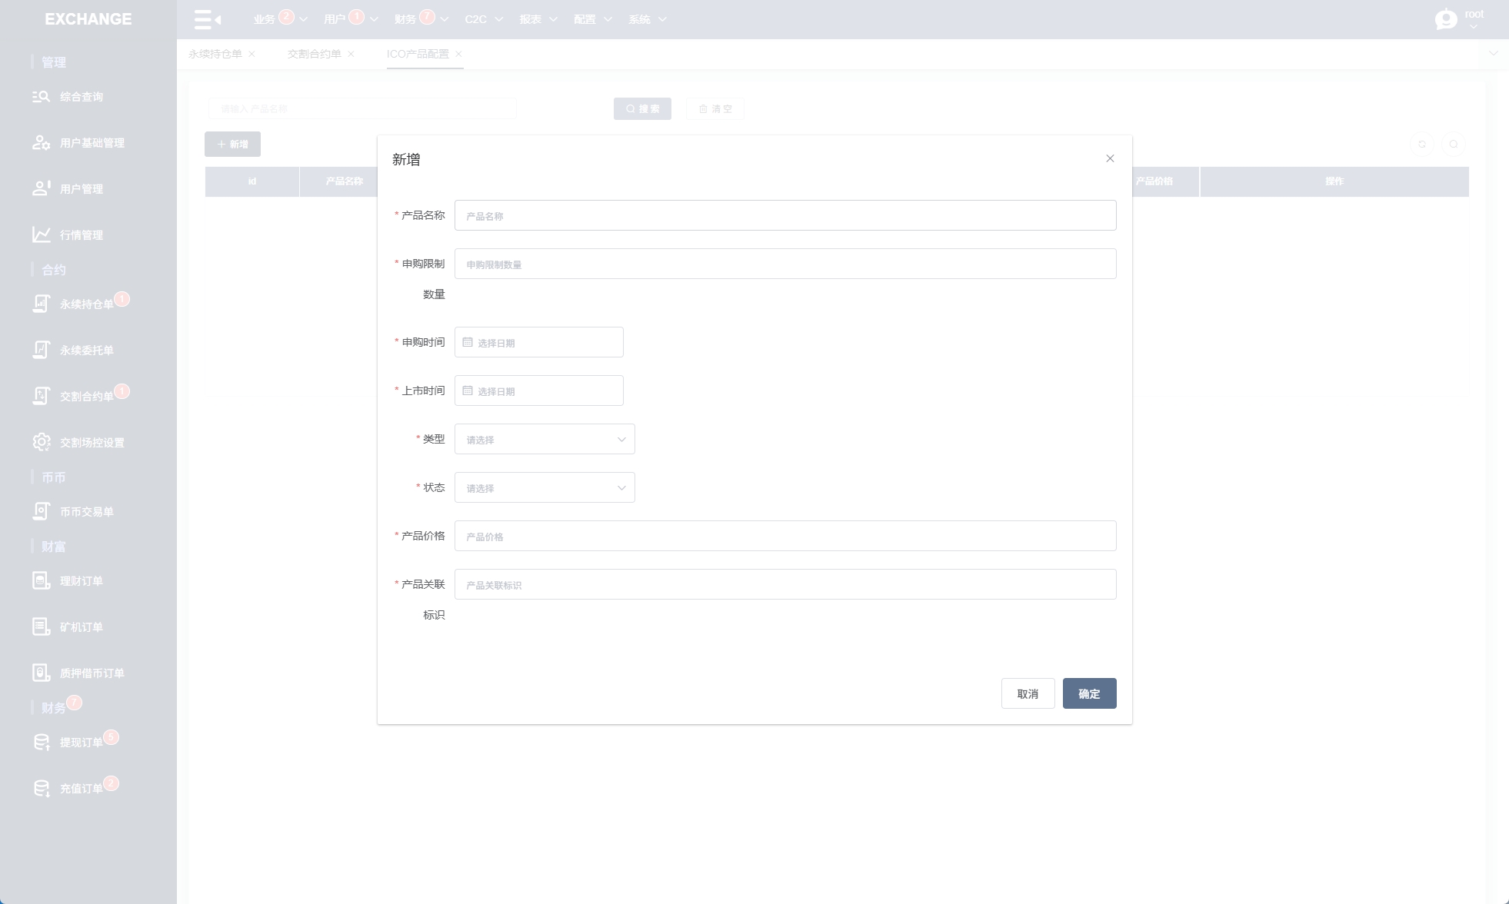Click the 用户基础管理 user-gear icon
This screenshot has height=904, width=1509.
pos(41,143)
